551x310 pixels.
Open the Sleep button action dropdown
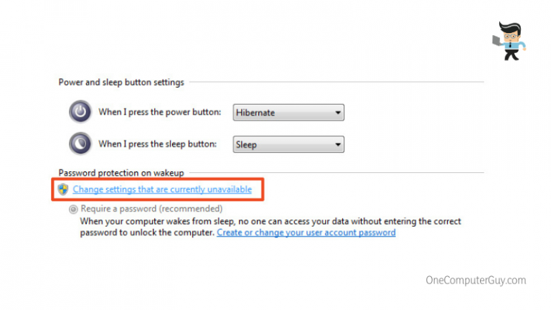tap(287, 144)
